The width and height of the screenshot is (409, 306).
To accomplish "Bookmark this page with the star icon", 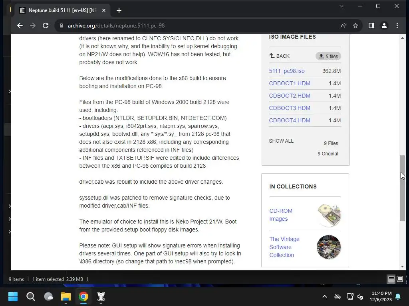I will pyautogui.click(x=355, y=25).
